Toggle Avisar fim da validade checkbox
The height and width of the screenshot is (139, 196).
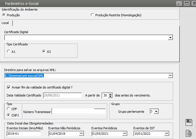pos(8,87)
